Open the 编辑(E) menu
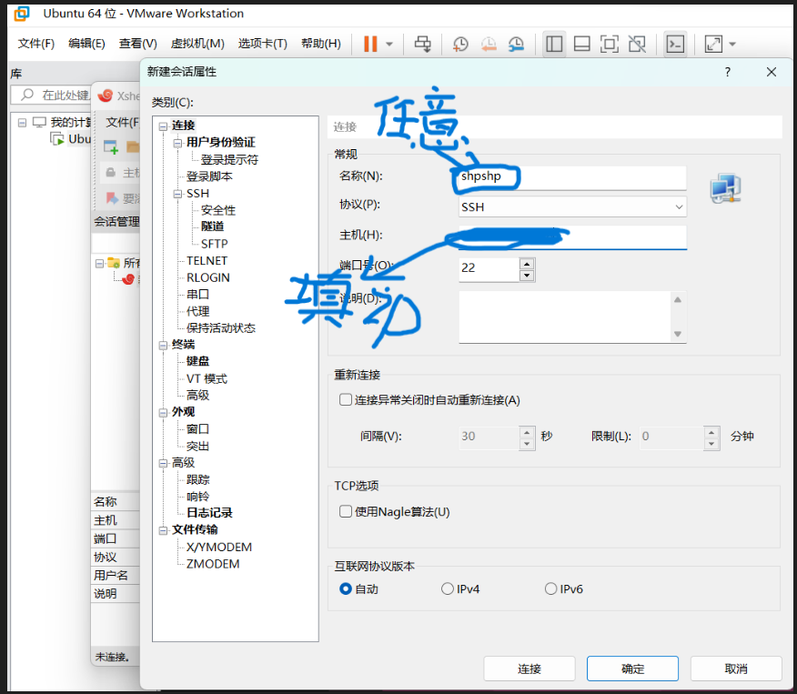The height and width of the screenshot is (694, 797). pos(87,44)
